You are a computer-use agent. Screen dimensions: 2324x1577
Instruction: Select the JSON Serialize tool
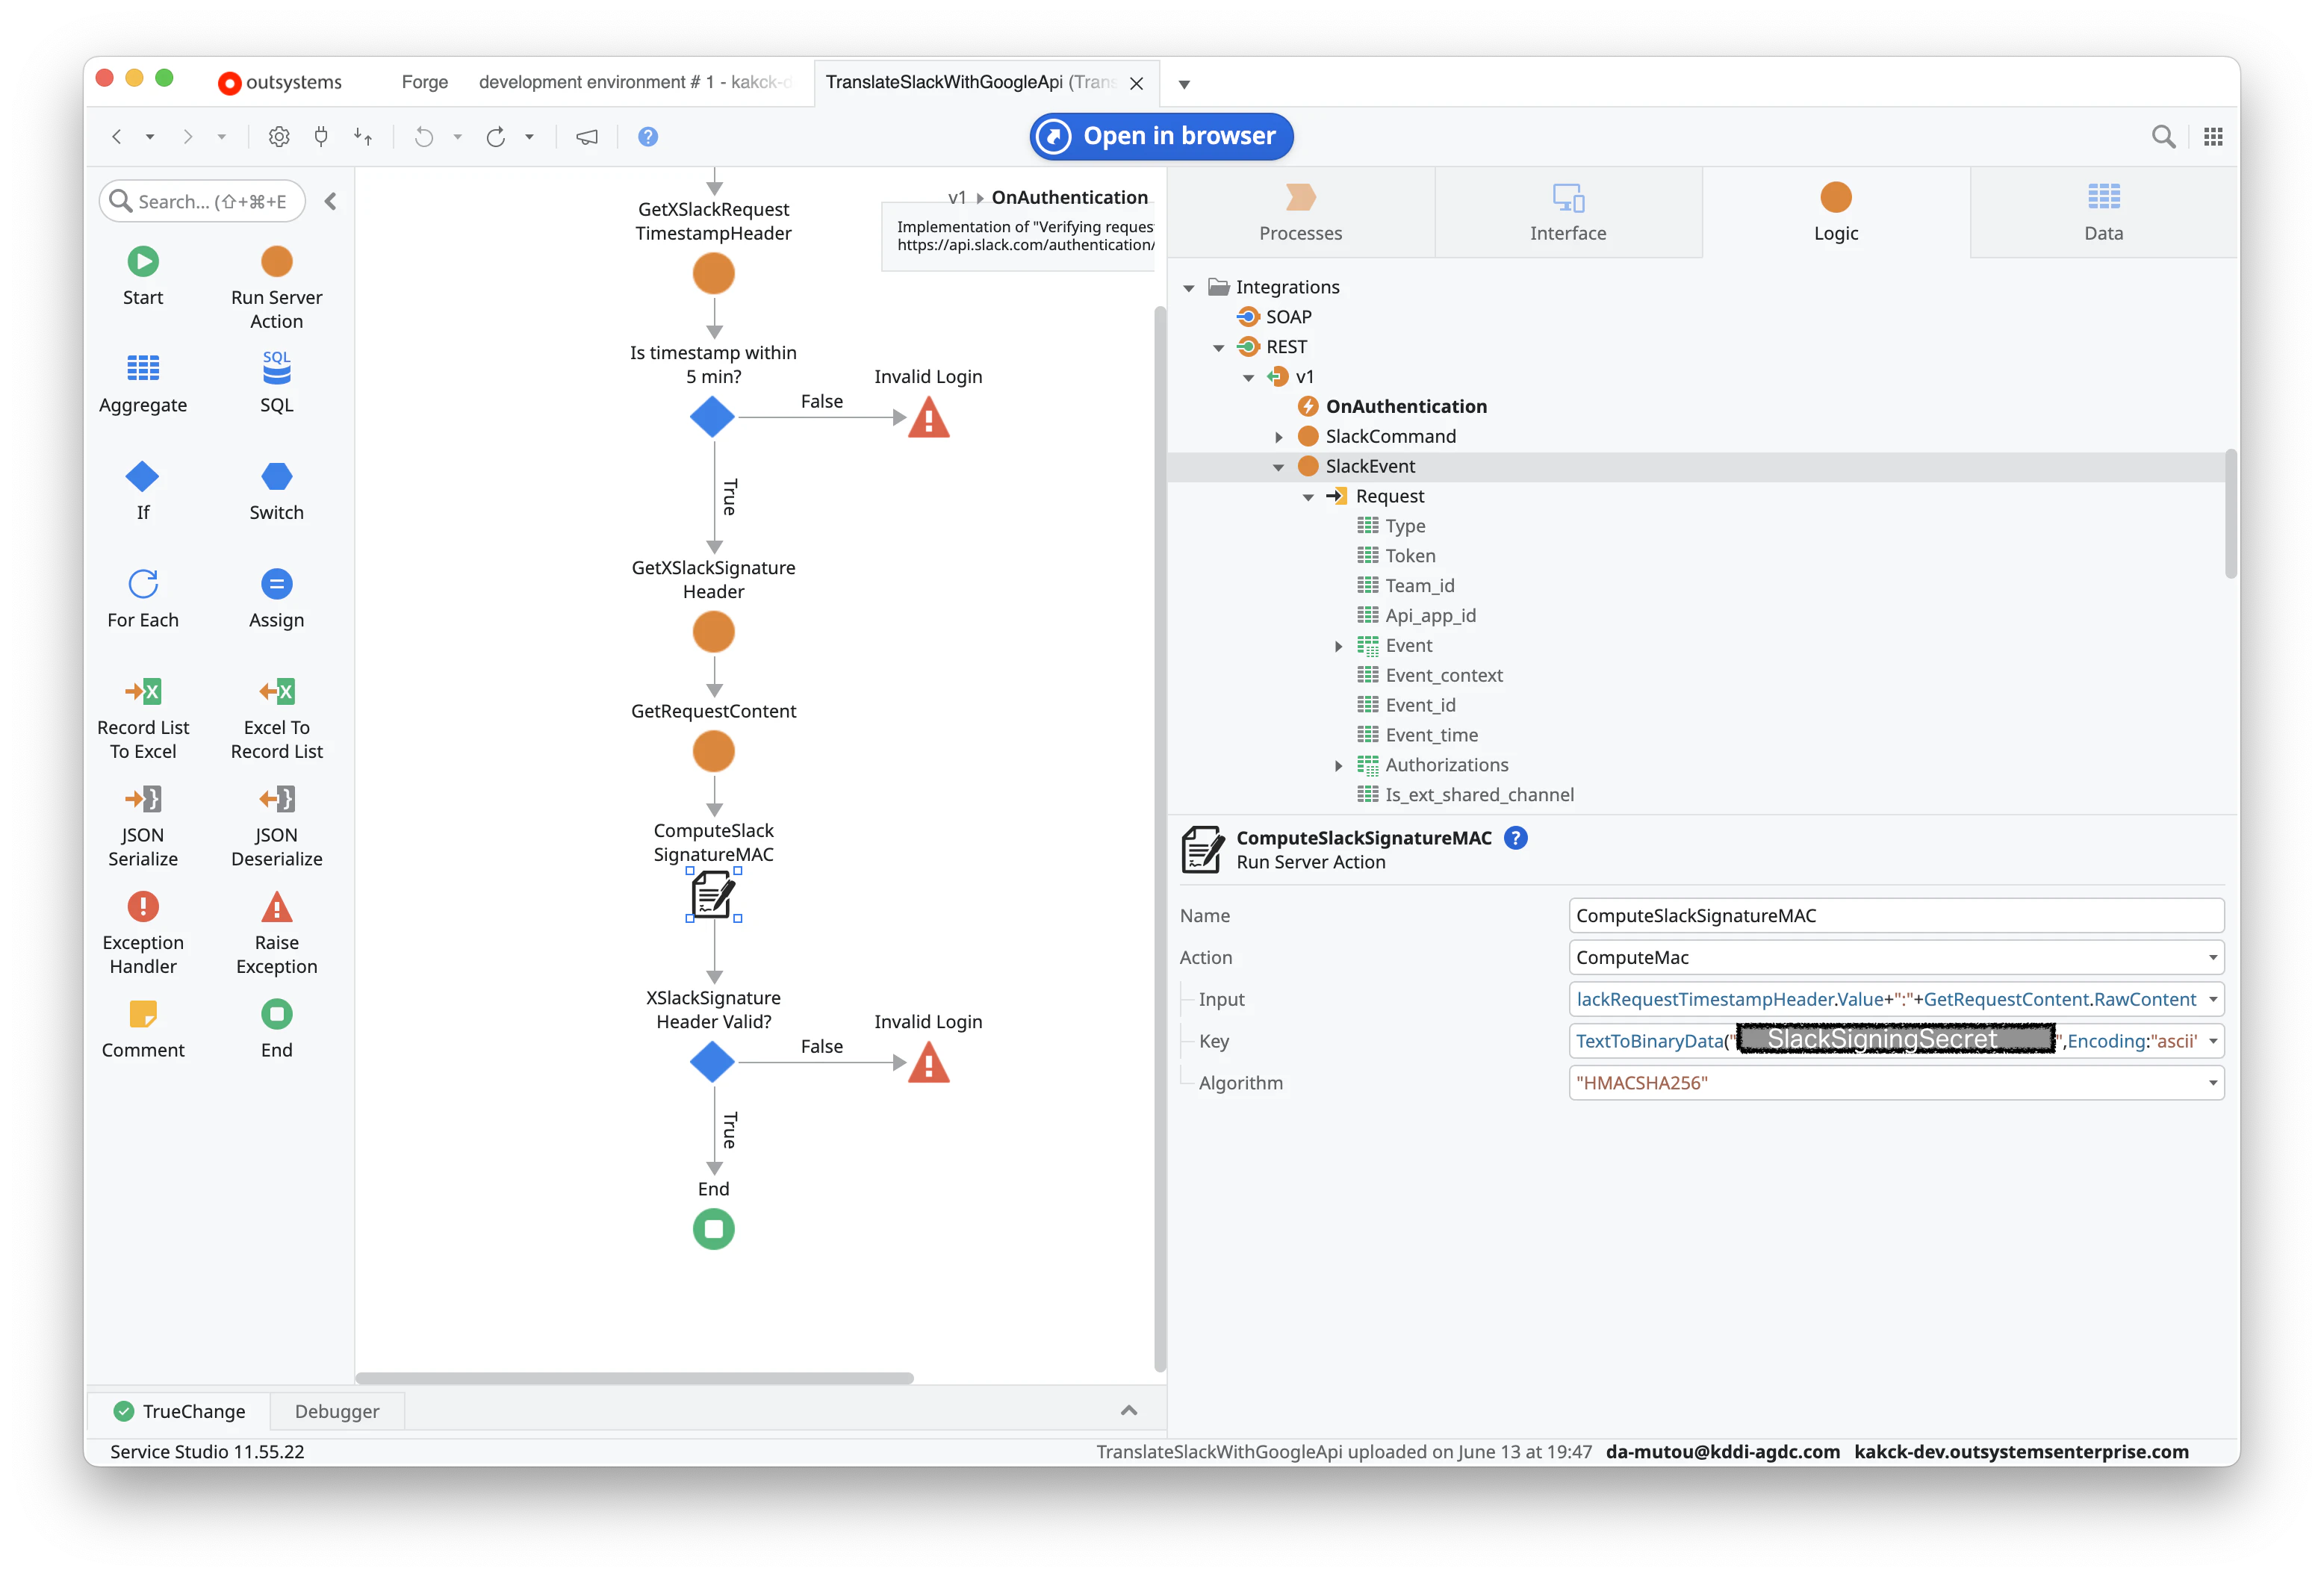(x=143, y=825)
